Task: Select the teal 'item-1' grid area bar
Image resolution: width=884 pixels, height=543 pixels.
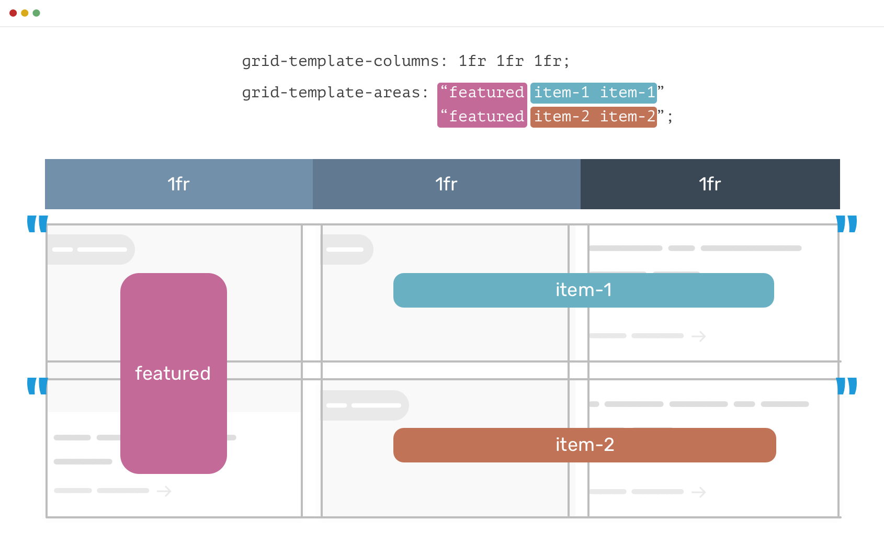Action: 583,290
